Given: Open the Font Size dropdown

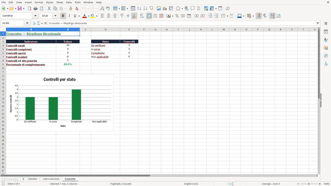Looking at the screenshot, I should coord(55,16).
